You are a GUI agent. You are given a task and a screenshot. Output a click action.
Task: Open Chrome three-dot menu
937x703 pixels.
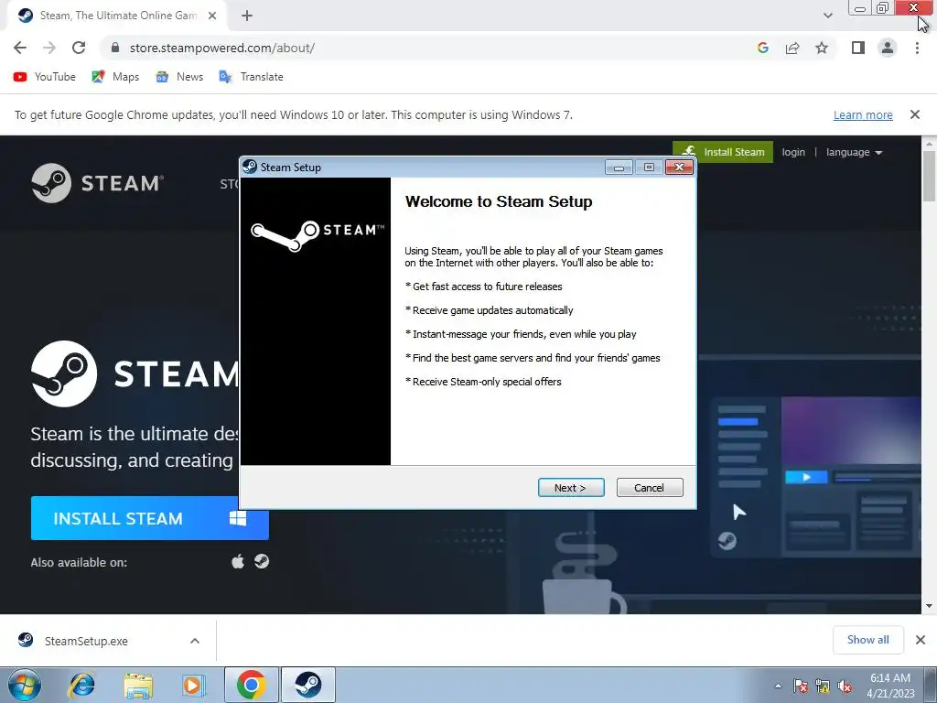point(917,48)
